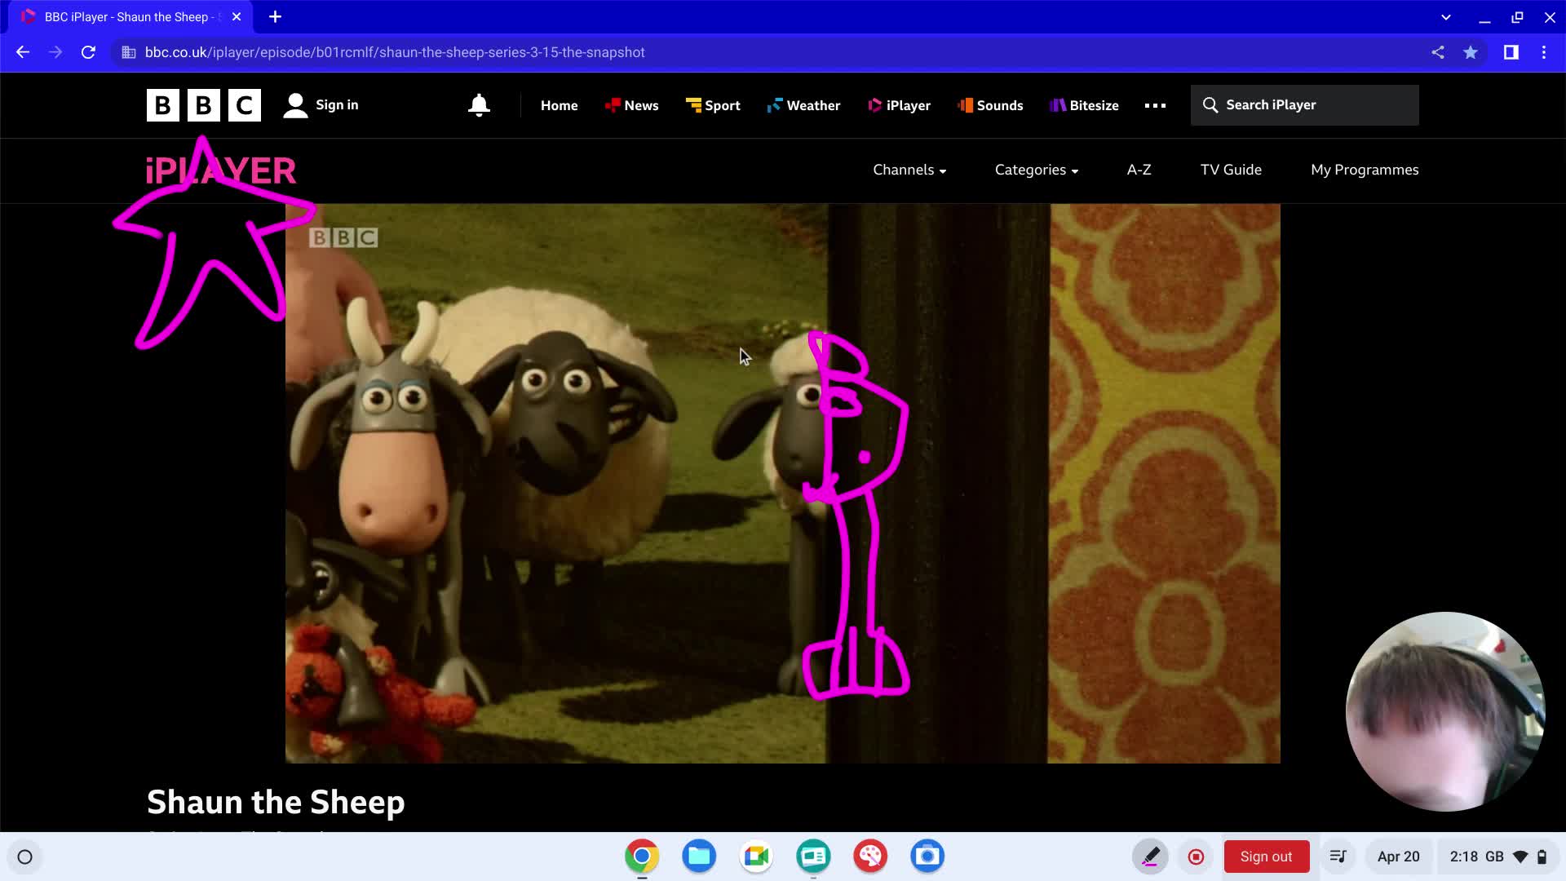Open the Chrome Canvas paint app from shelf
This screenshot has height=881, width=1566.
coord(869,857)
